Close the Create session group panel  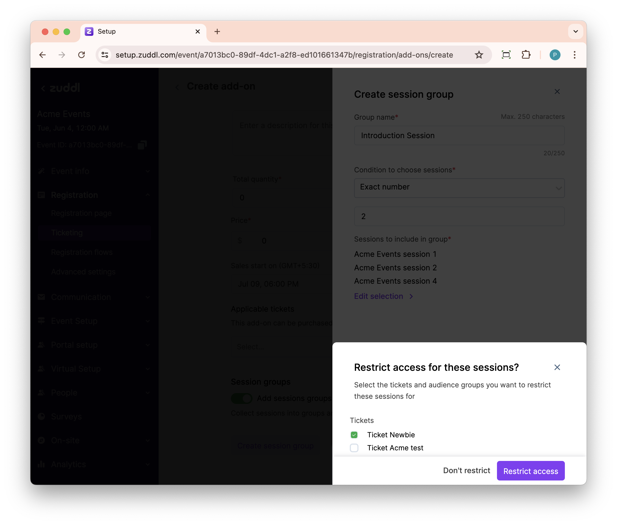(557, 92)
